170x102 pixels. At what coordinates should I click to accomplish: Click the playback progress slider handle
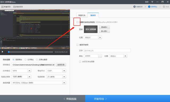pos(9,52)
